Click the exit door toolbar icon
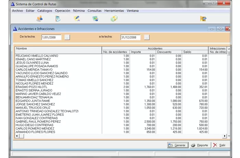Screen dimensions: 240x158 tap(203, 19)
